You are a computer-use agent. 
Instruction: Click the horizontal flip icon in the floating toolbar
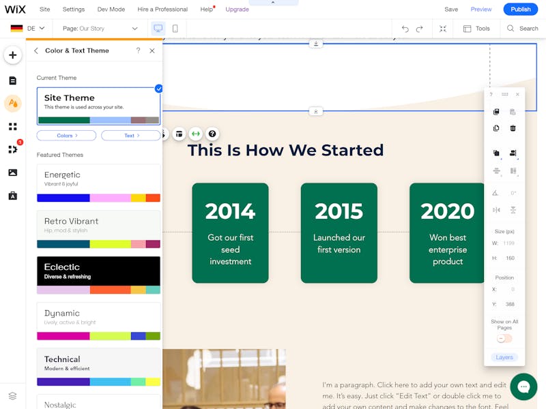496,210
